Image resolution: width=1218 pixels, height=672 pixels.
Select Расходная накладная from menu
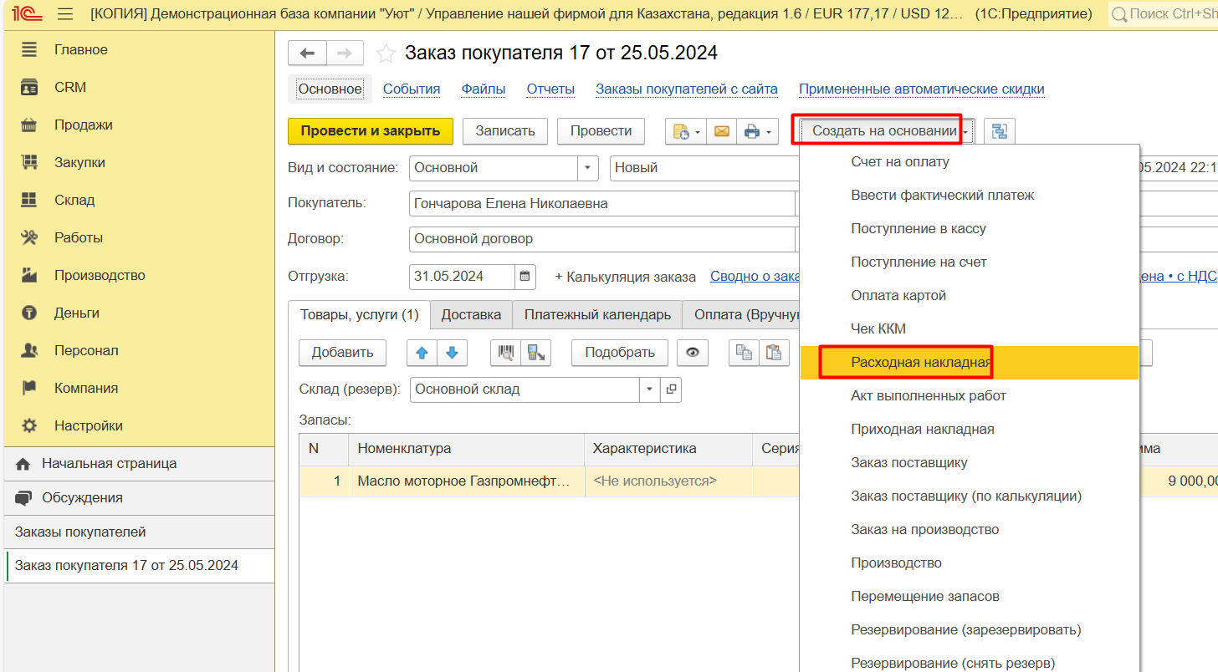pyautogui.click(x=920, y=363)
